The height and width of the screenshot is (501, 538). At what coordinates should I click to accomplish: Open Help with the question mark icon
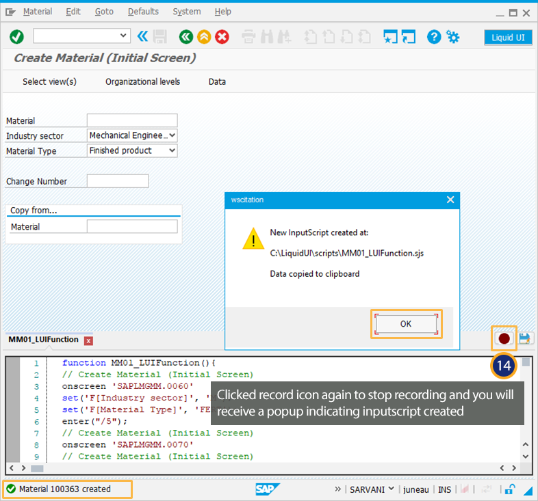coord(434,37)
